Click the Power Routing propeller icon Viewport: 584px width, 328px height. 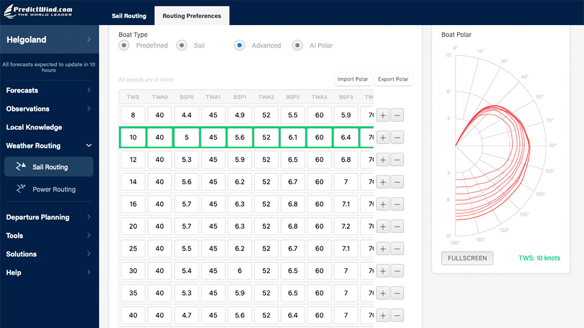[x=21, y=189]
